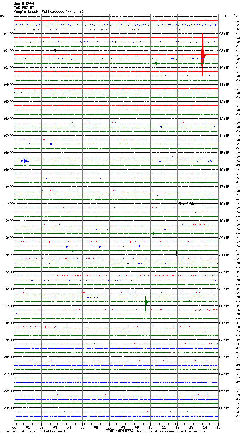The height and width of the screenshot is (435, 241).
Task: Click the '07' minute axis tick label
Action: pyautogui.click(x=109, y=427)
